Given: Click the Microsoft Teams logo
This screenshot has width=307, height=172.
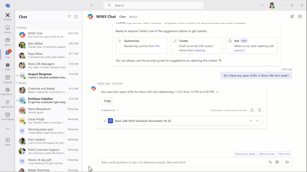Looking at the screenshot, I should coord(8,5).
